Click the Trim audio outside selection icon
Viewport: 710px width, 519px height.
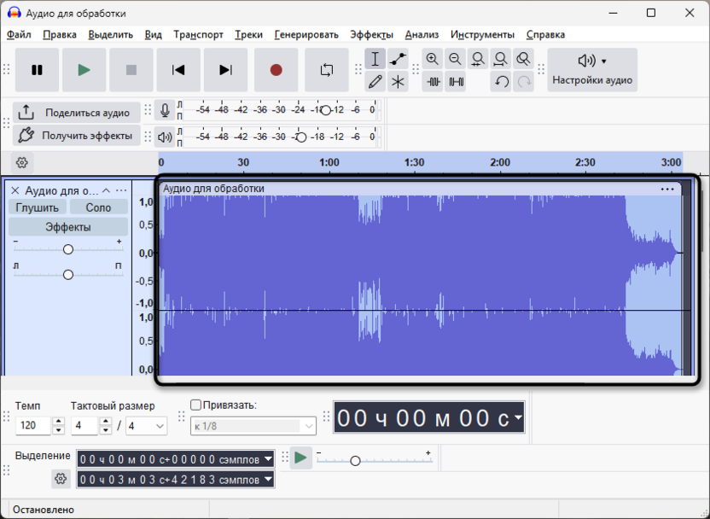[x=433, y=81]
